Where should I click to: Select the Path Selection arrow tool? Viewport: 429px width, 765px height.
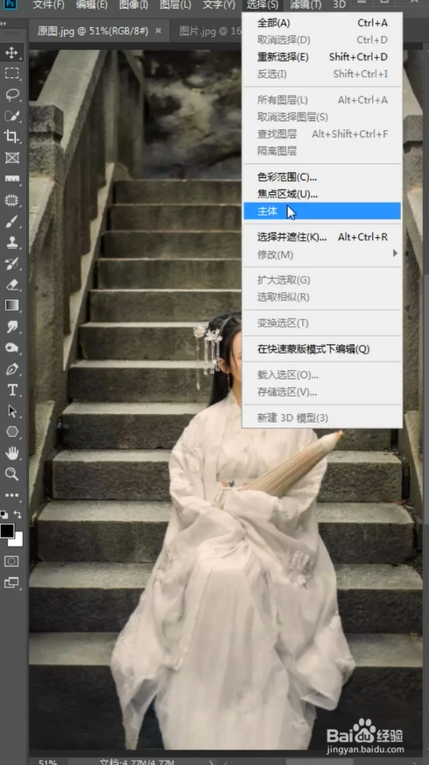pyautogui.click(x=11, y=411)
